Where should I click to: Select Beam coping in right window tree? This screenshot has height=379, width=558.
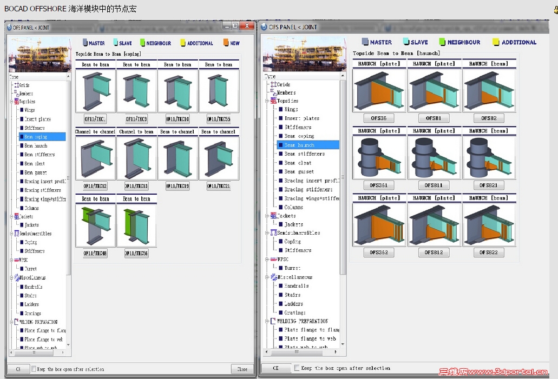[x=299, y=136]
